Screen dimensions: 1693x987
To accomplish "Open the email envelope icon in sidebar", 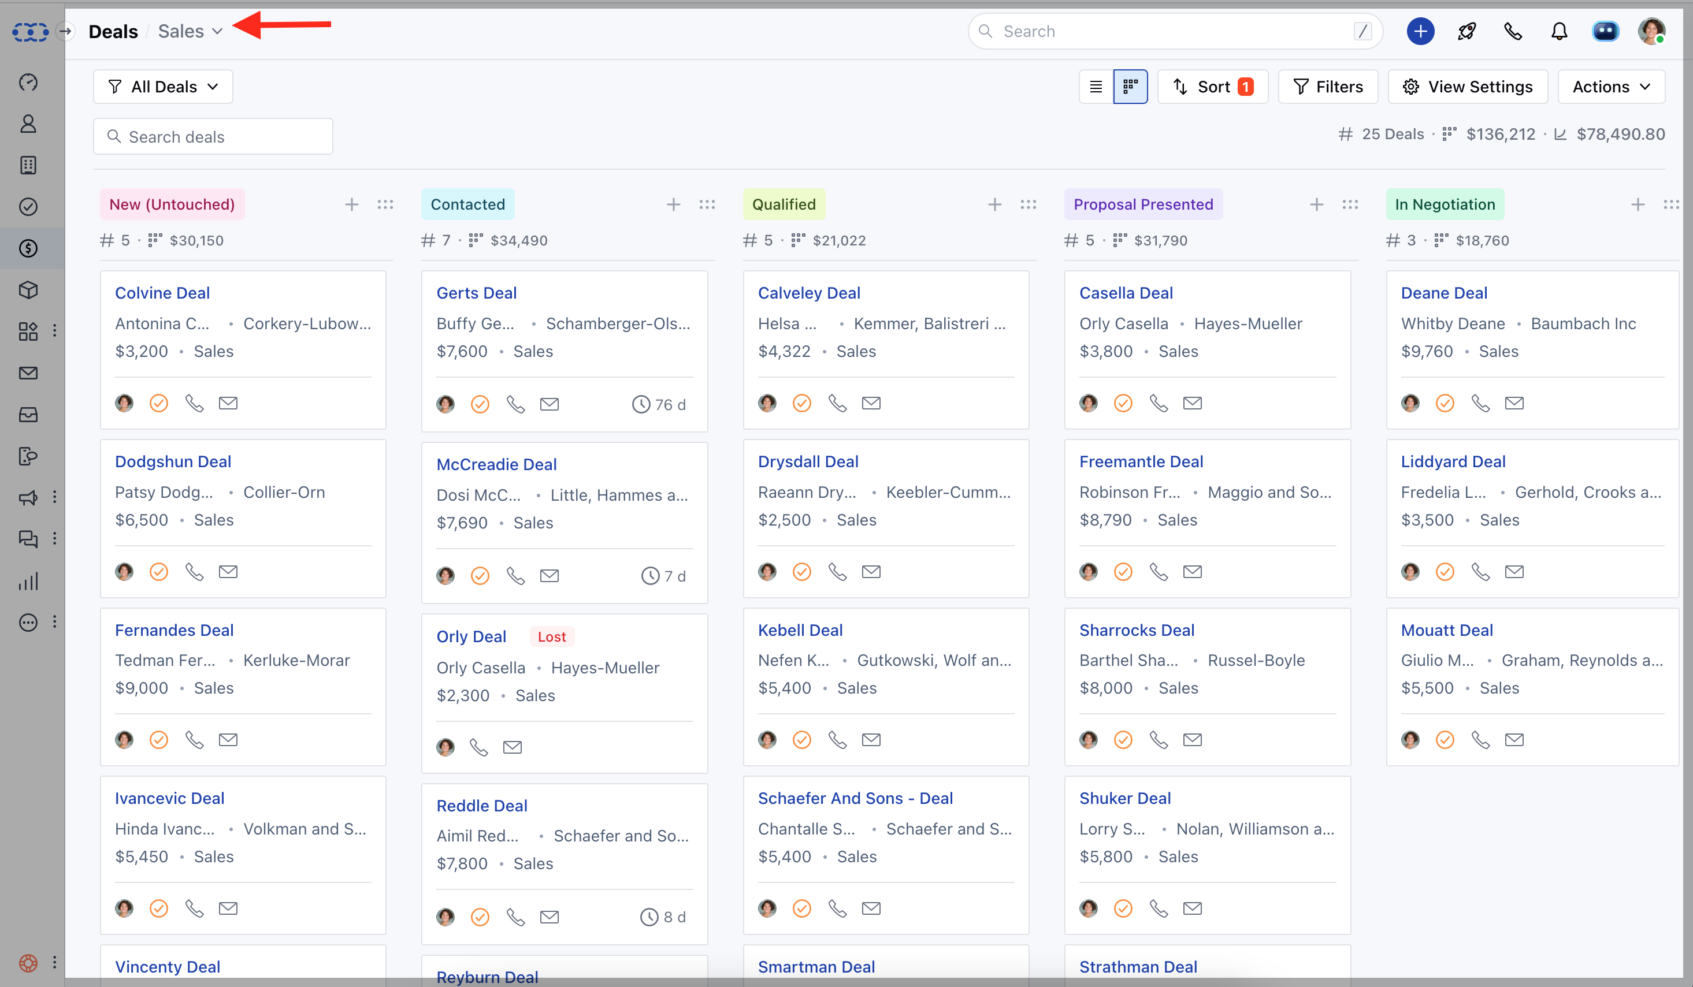I will point(28,373).
